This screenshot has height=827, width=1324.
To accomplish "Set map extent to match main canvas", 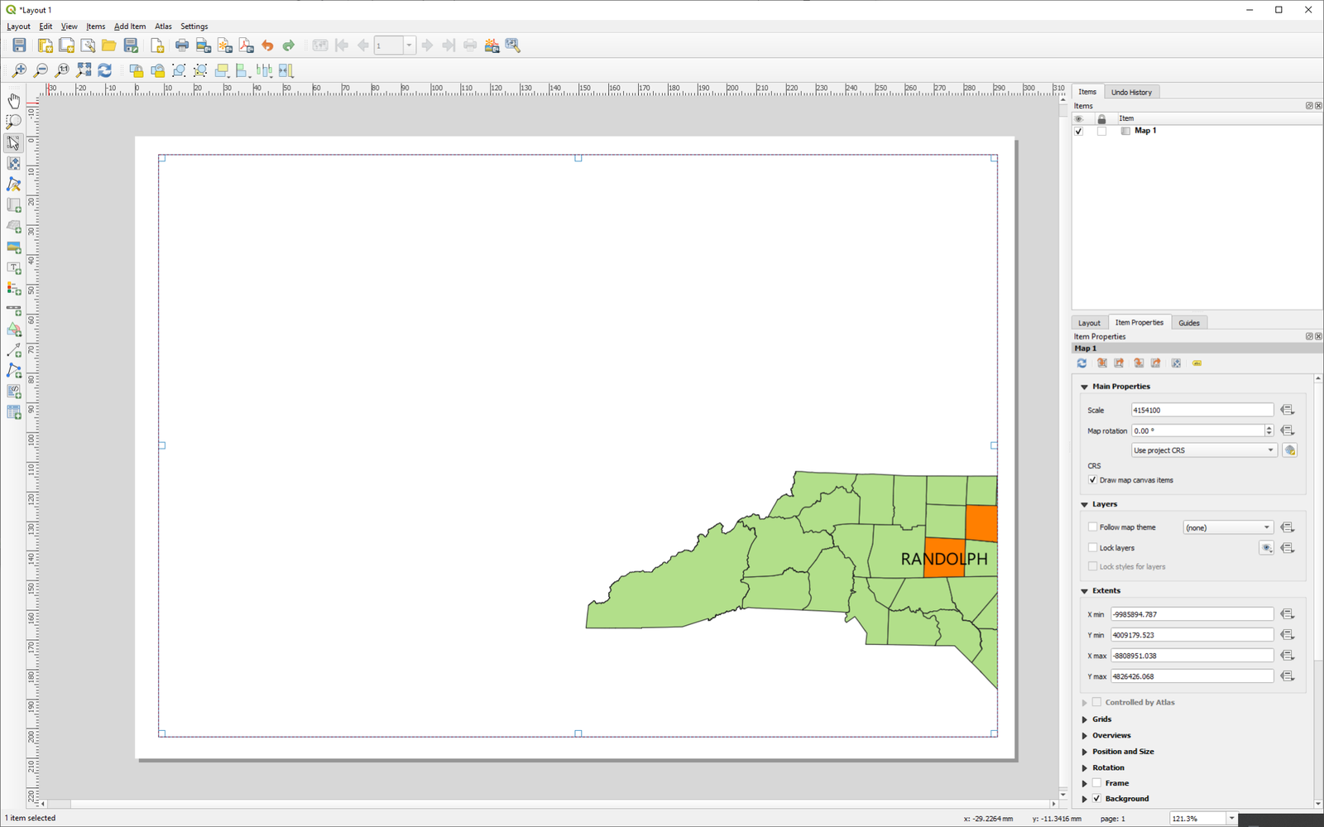I will [1101, 363].
